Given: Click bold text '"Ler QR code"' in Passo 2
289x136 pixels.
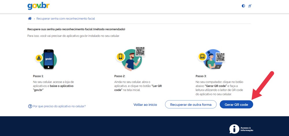Looking at the screenshot, I should click(138, 88).
